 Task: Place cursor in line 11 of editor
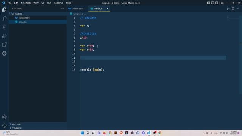pos(153,58)
